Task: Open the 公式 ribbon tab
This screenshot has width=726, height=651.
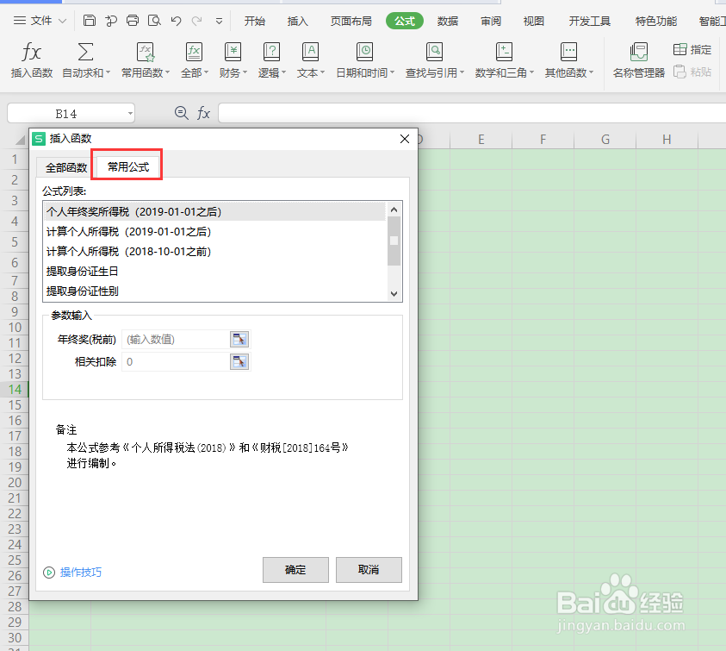Action: coord(404,21)
